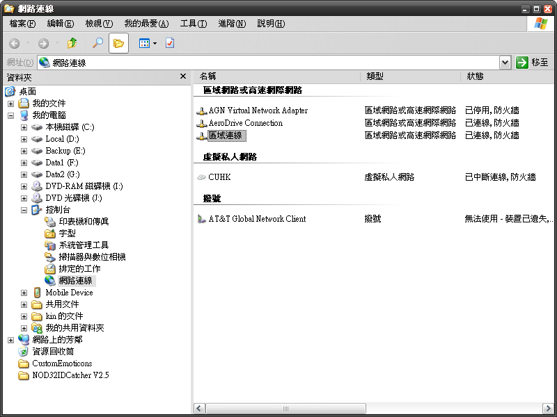Open the Views dropdown in toolbar

[147, 43]
